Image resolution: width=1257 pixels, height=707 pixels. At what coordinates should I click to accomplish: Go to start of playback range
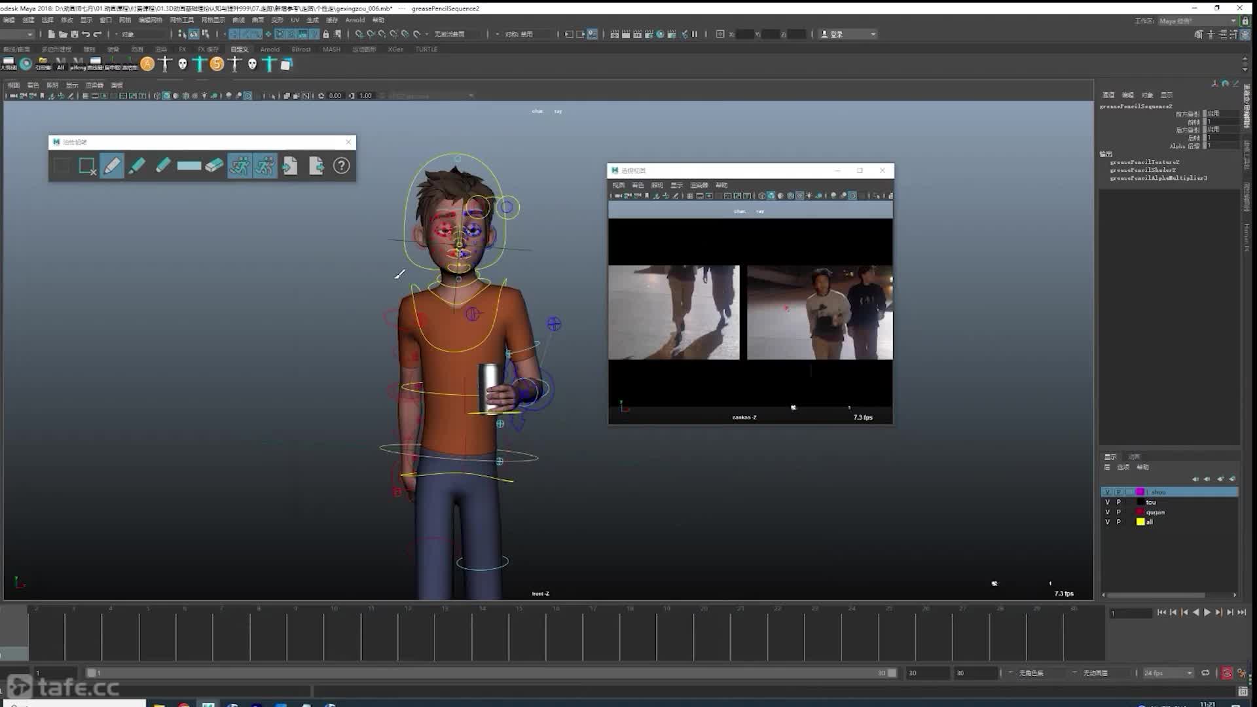[1161, 612]
